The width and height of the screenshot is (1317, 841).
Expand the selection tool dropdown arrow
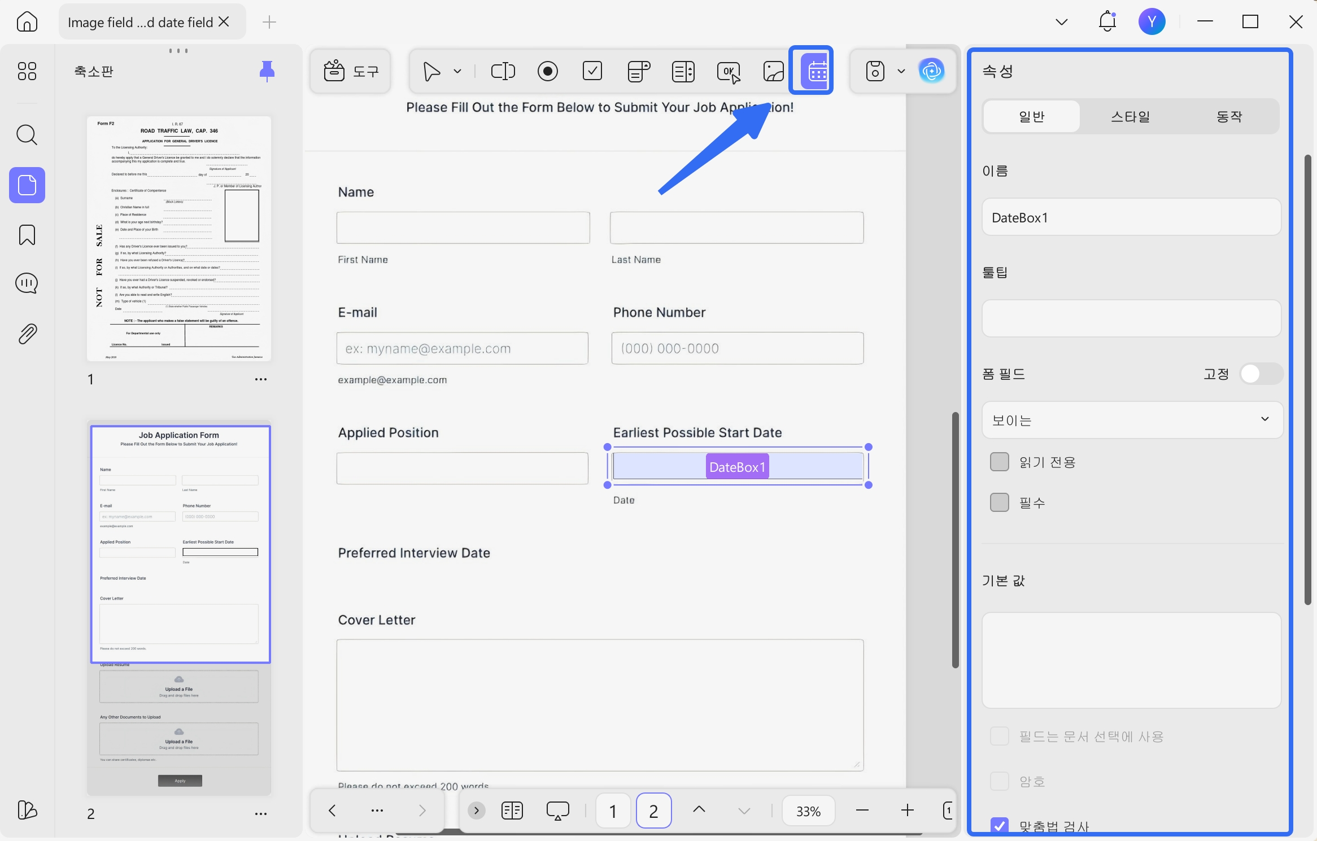click(x=457, y=71)
